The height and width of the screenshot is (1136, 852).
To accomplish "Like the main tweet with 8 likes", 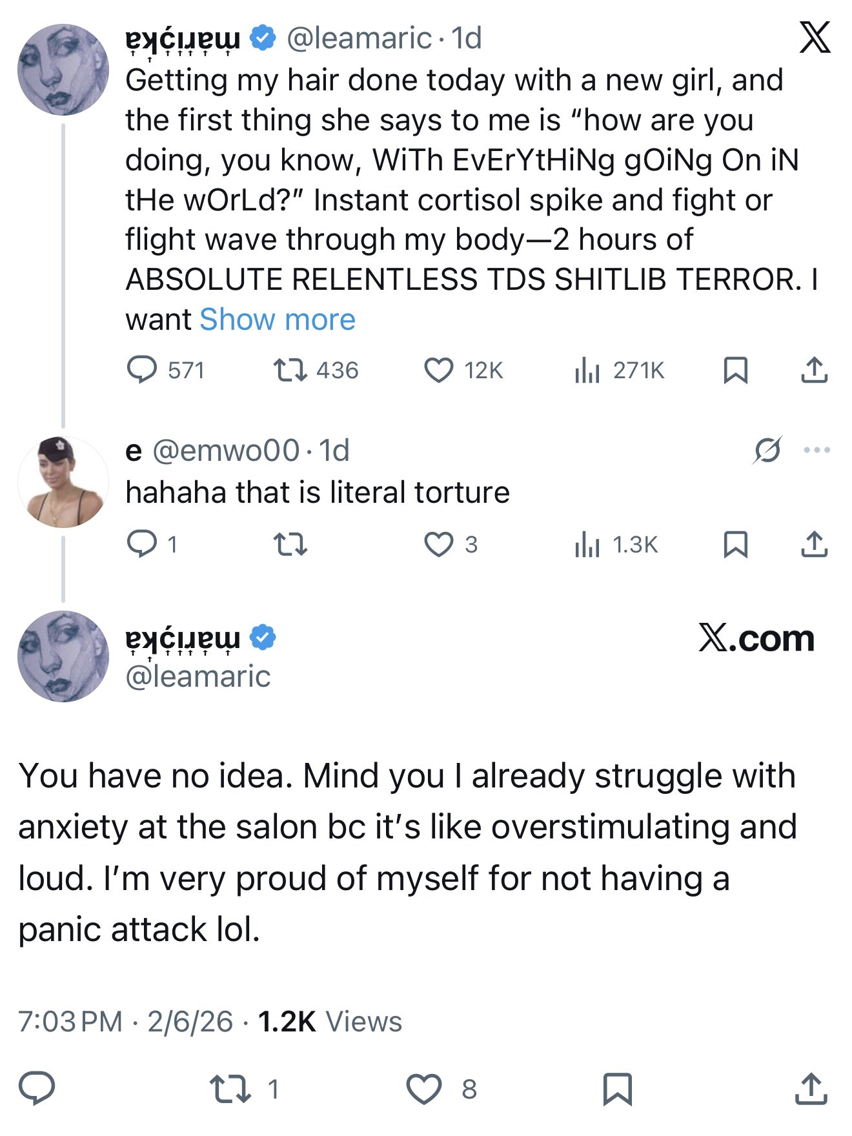I will point(424,1089).
